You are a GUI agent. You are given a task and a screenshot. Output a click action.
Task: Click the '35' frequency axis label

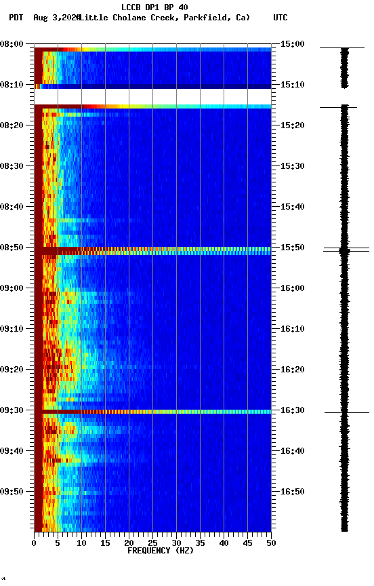pyautogui.click(x=200, y=543)
